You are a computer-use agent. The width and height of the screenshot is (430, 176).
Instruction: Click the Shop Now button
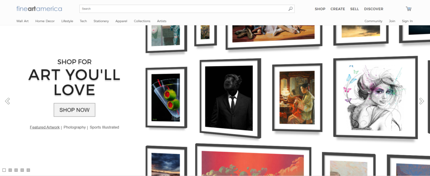point(74,110)
